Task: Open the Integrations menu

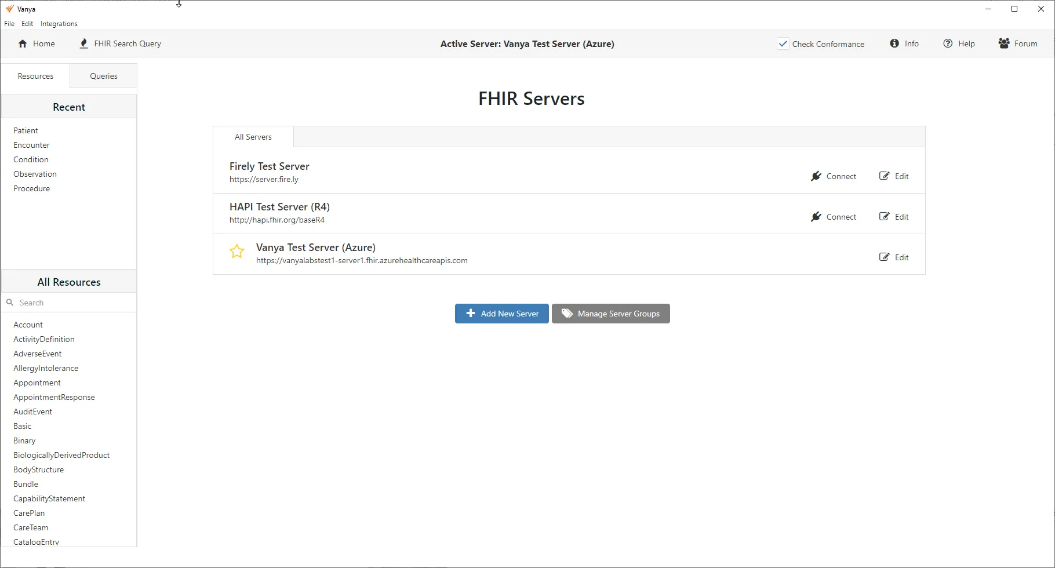Action: point(59,23)
